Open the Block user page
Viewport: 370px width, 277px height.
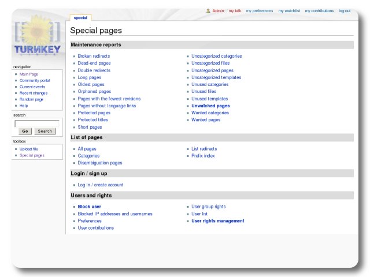pyautogui.click(x=90, y=207)
